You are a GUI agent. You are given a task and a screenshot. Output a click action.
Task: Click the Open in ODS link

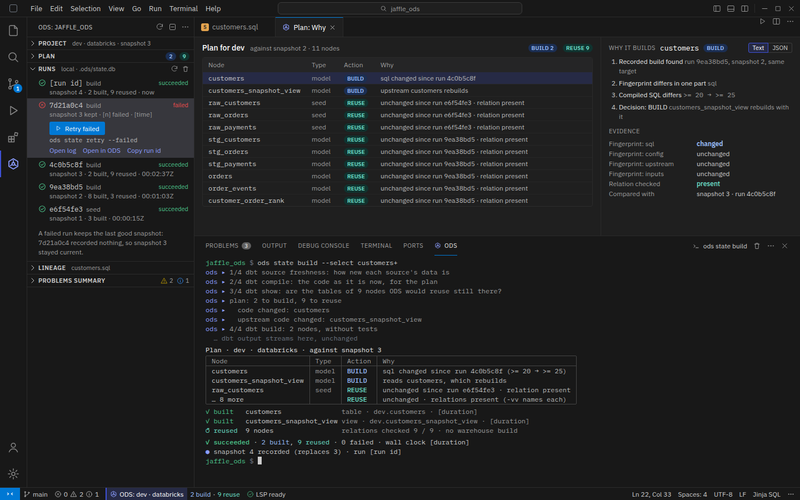tap(102, 151)
